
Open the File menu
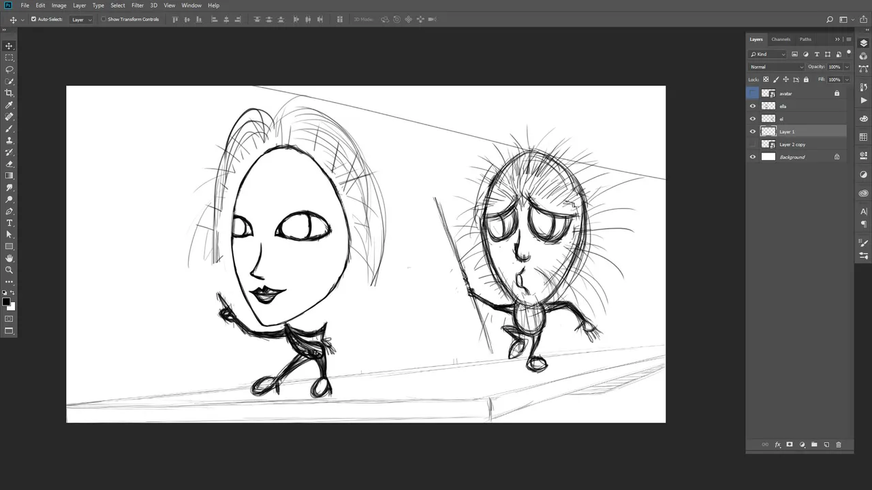point(25,5)
